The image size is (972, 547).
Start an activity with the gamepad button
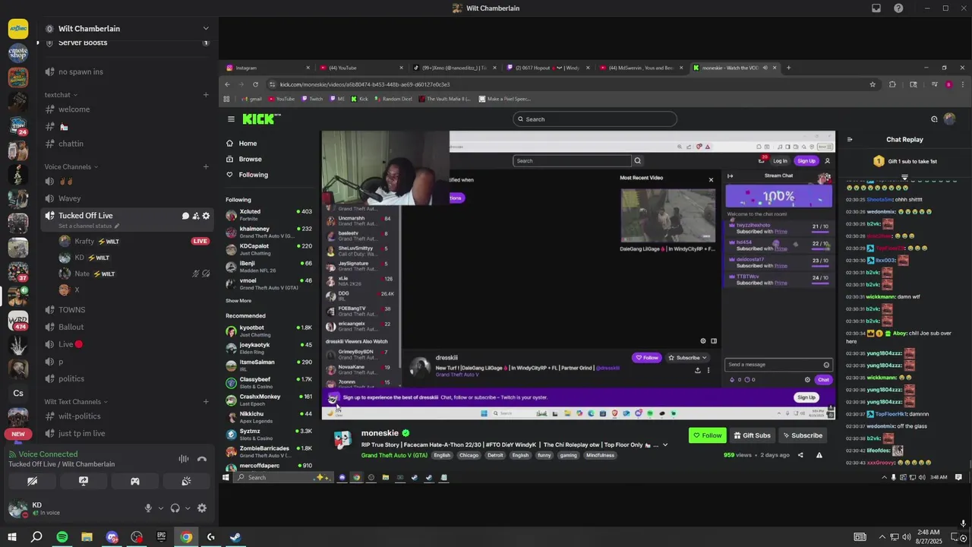tap(135, 481)
